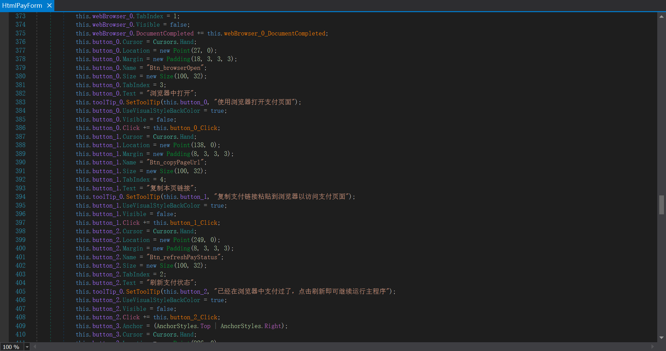The height and width of the screenshot is (351, 666).
Task: Go to webBrowser_0_DocumentCompleted handler on line 375
Action: tap(274, 33)
